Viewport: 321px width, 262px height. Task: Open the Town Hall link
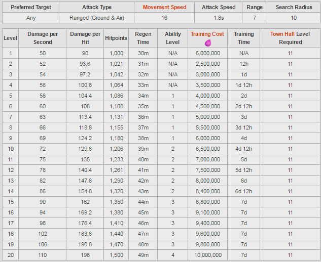coord(282,34)
